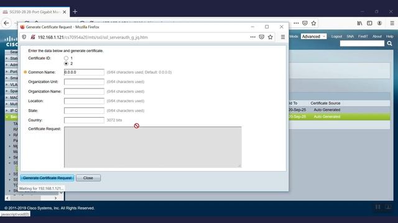Click Pocket icon in main Firefox toolbar
Image resolution: width=398 pixels, height=223 pixels.
coord(305,24)
